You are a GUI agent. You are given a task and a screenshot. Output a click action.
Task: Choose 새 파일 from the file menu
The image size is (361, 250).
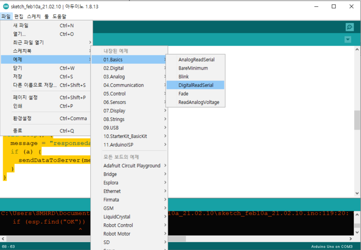pyautogui.click(x=46, y=26)
